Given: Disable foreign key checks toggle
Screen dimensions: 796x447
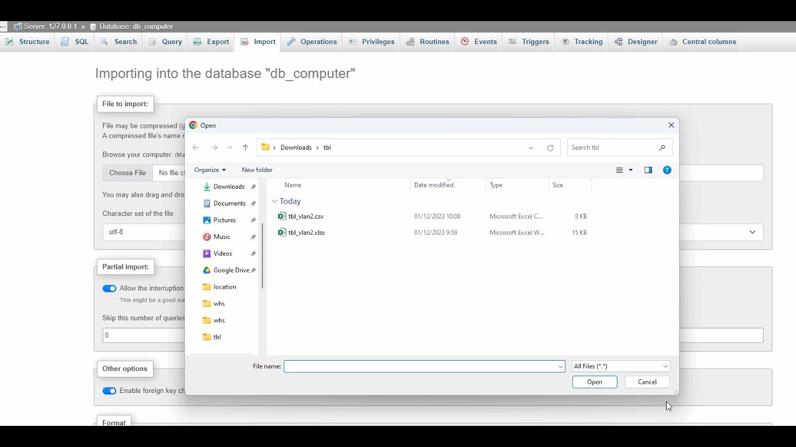Looking at the screenshot, I should pyautogui.click(x=109, y=391).
